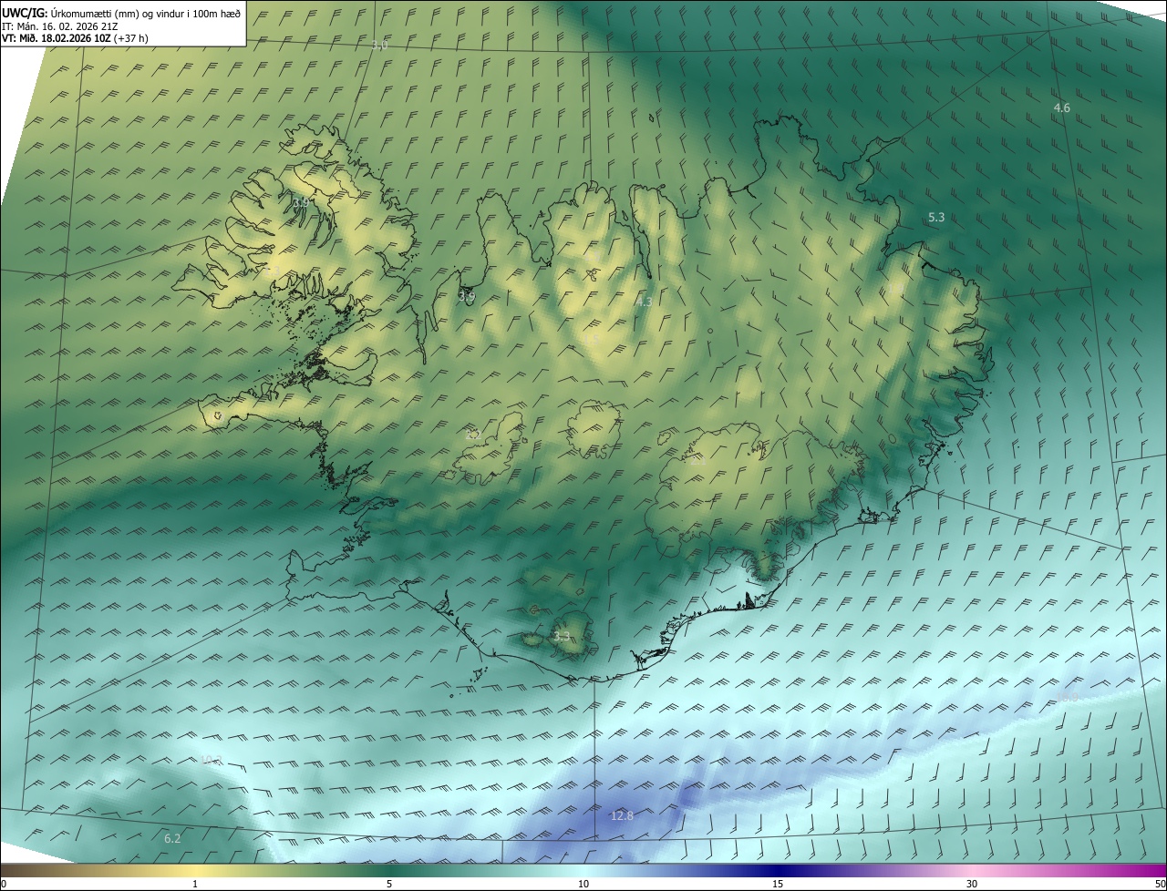Select the '6.2' value label in the southwest sea
This screenshot has width=1167, height=891.
click(172, 837)
